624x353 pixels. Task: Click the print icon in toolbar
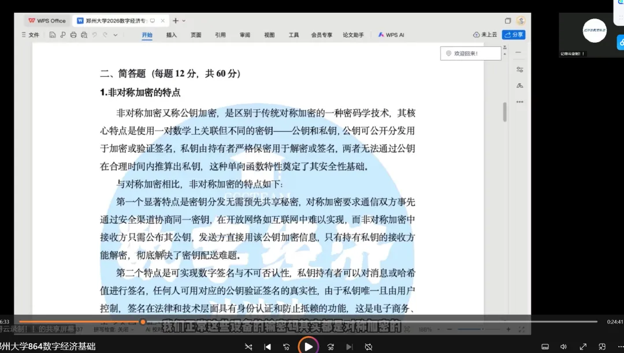pyautogui.click(x=73, y=35)
